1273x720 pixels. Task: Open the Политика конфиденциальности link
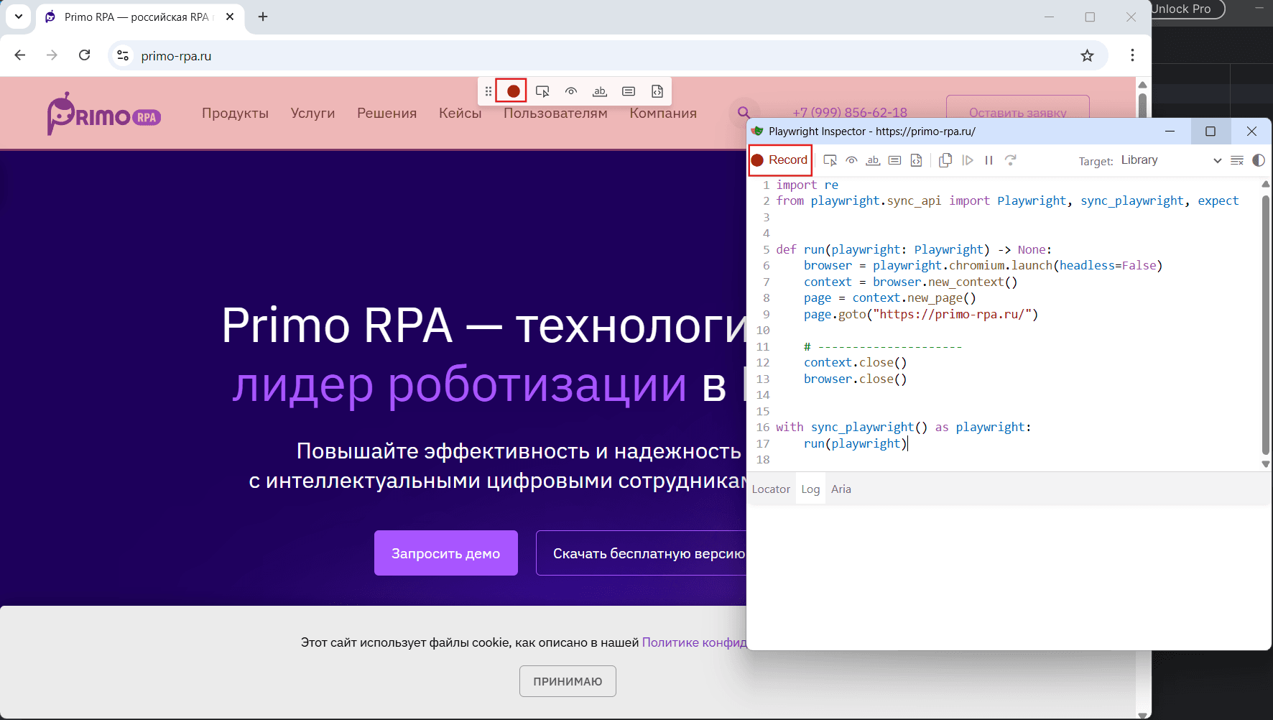694,642
